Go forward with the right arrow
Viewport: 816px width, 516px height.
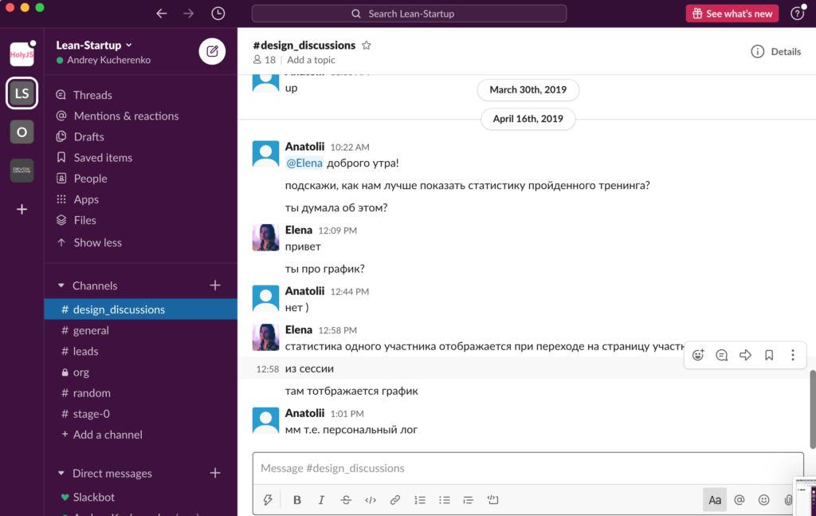[x=188, y=14]
